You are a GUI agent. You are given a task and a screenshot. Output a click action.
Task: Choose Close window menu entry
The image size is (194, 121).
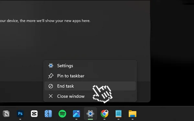tap(90, 96)
